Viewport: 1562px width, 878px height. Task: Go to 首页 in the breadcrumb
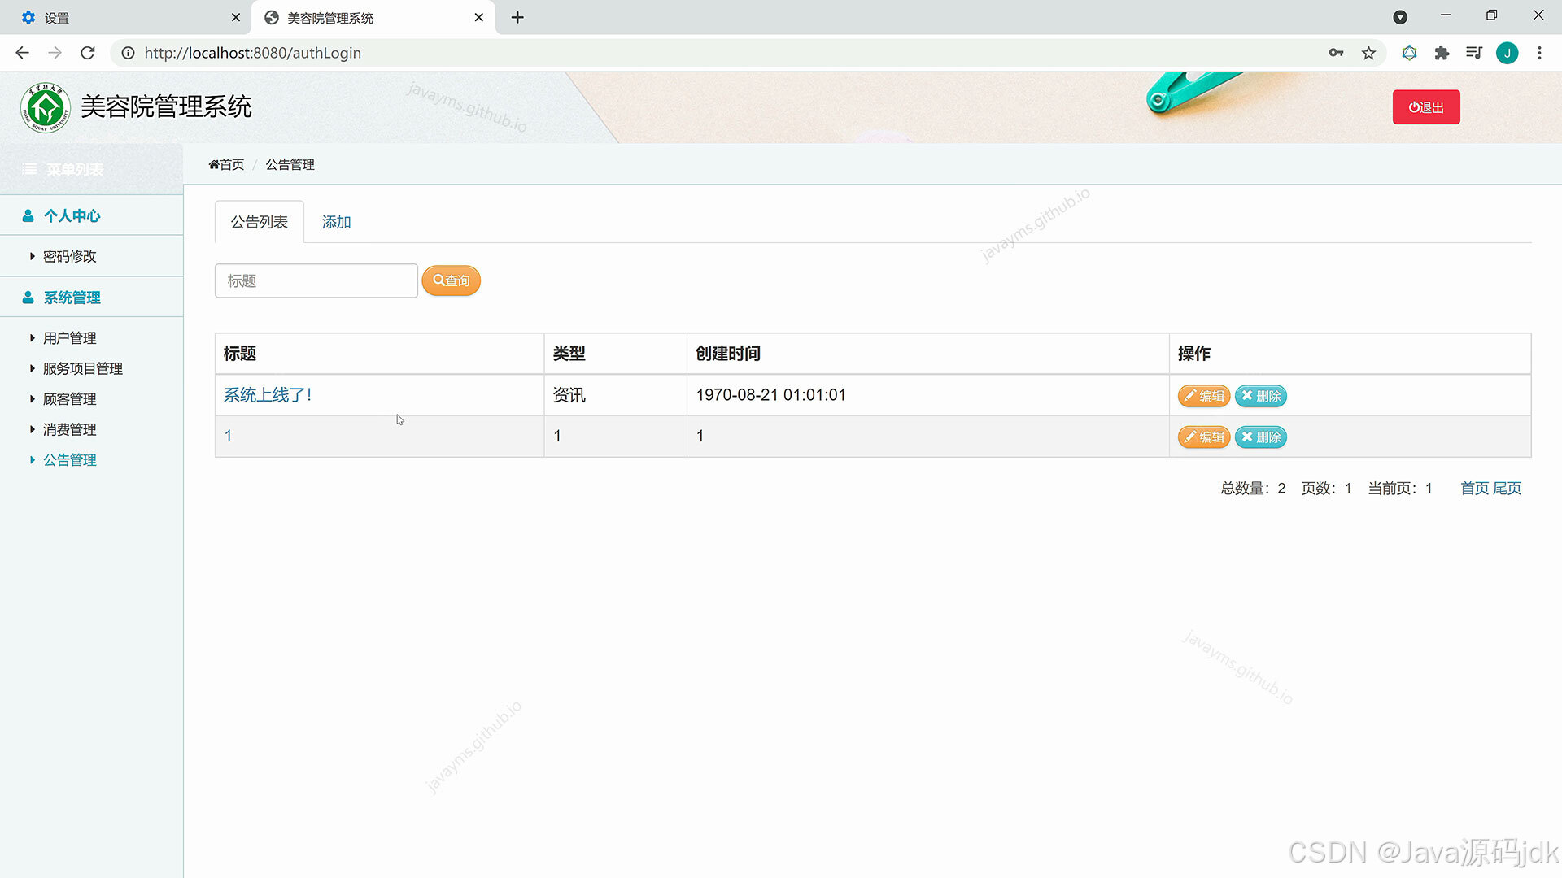pos(226,164)
